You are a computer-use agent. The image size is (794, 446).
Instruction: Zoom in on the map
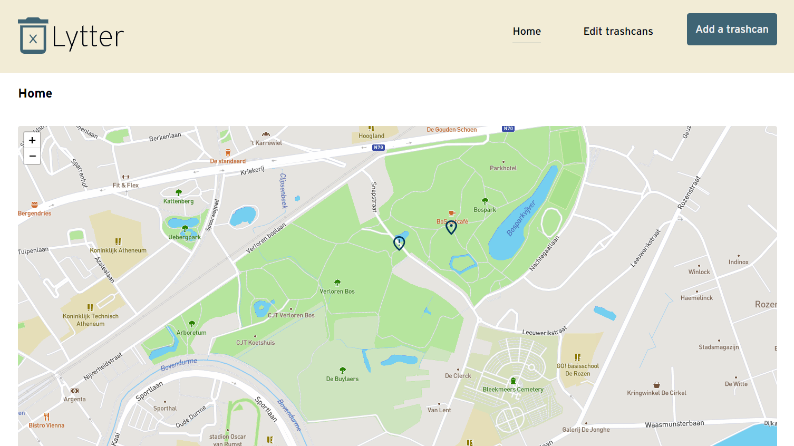tap(32, 140)
